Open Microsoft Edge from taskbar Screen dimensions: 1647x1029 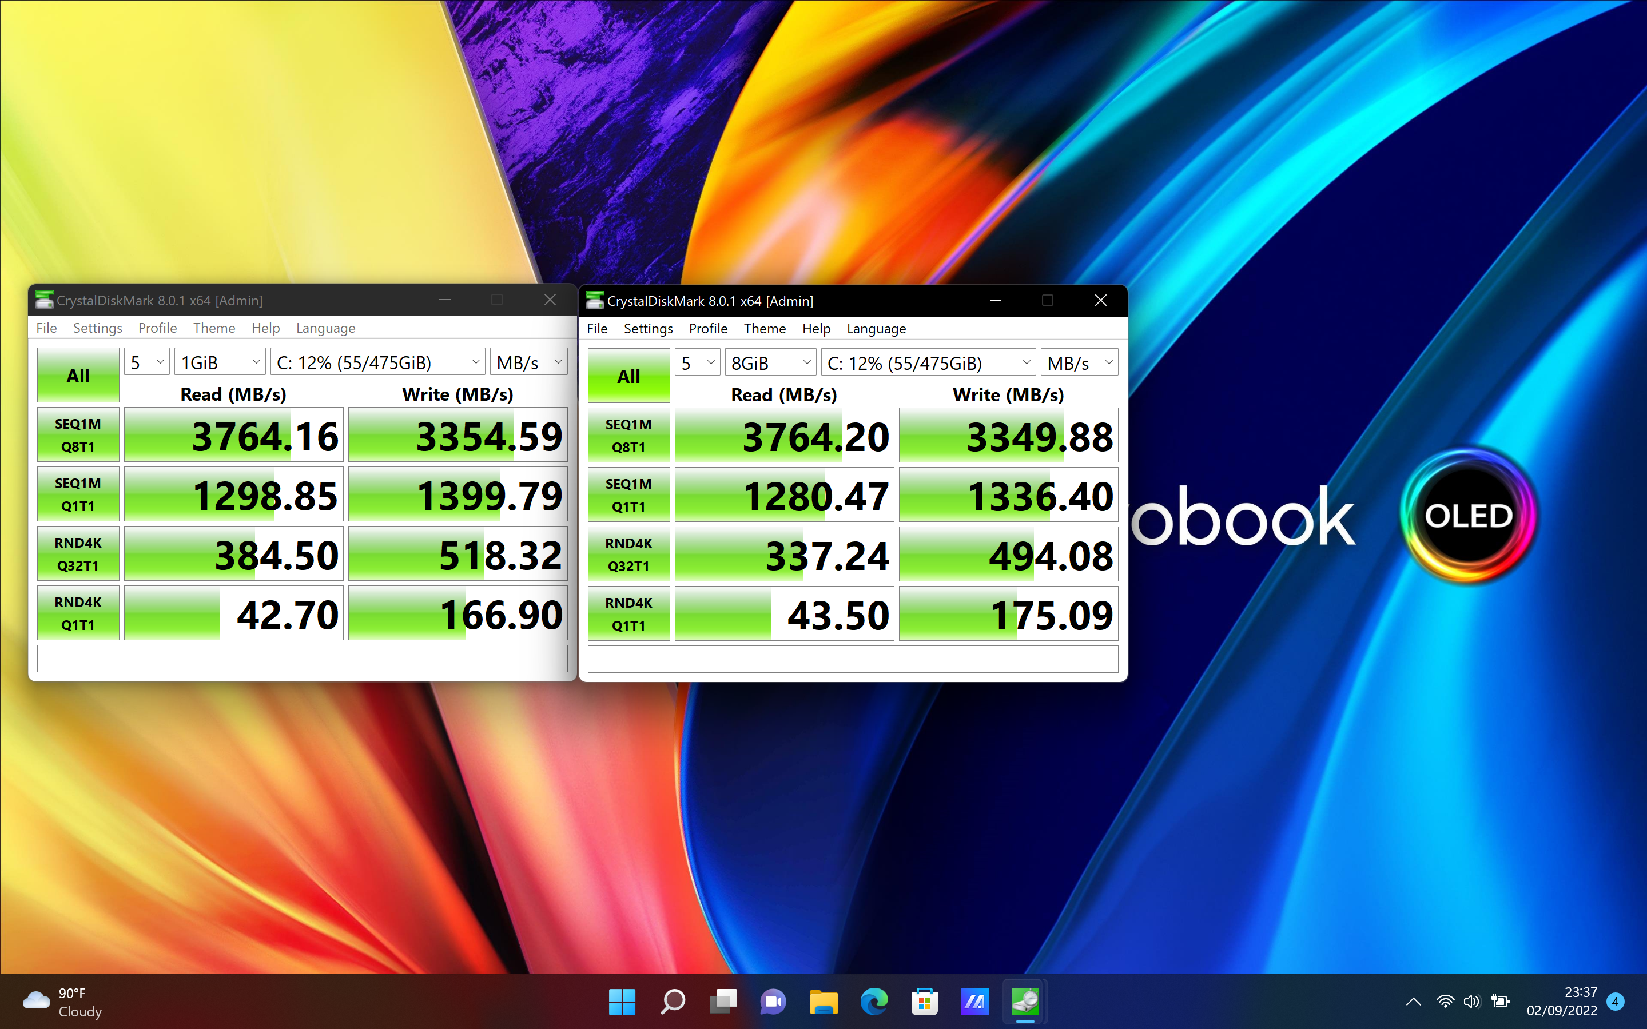[x=874, y=1001]
